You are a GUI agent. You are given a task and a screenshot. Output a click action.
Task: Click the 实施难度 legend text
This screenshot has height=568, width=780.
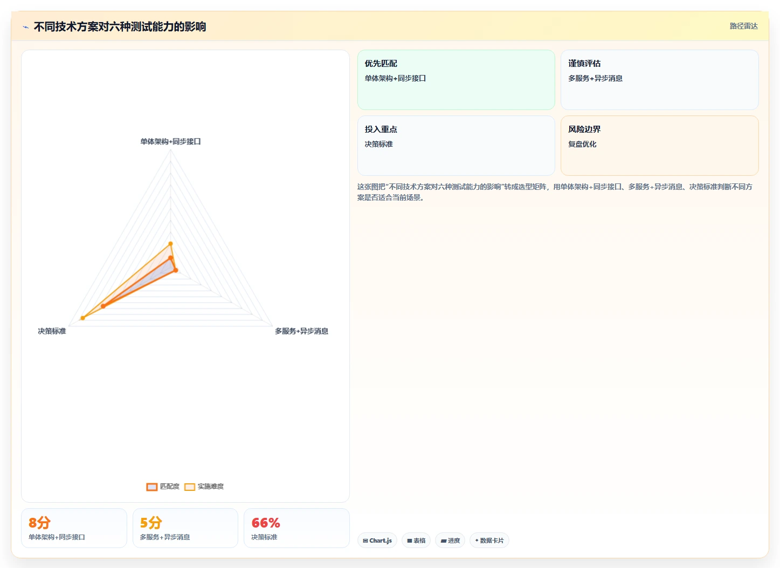click(211, 487)
